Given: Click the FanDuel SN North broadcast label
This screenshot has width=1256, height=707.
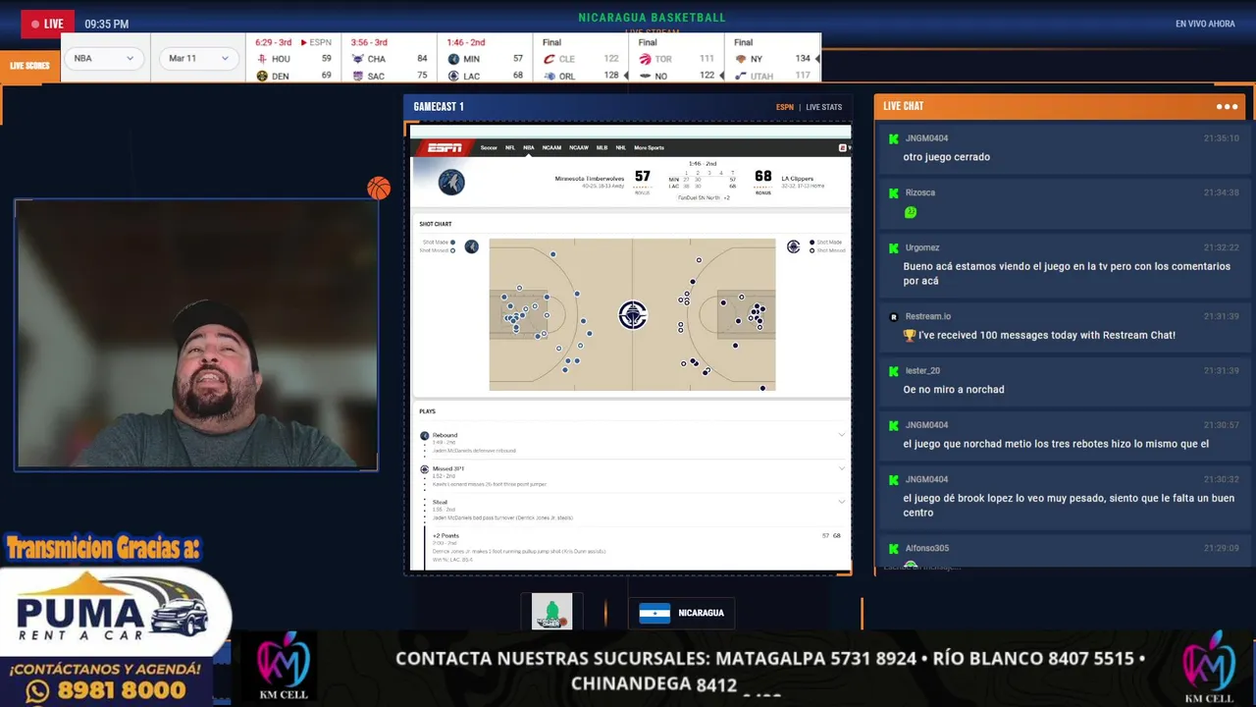Looking at the screenshot, I should [x=698, y=197].
